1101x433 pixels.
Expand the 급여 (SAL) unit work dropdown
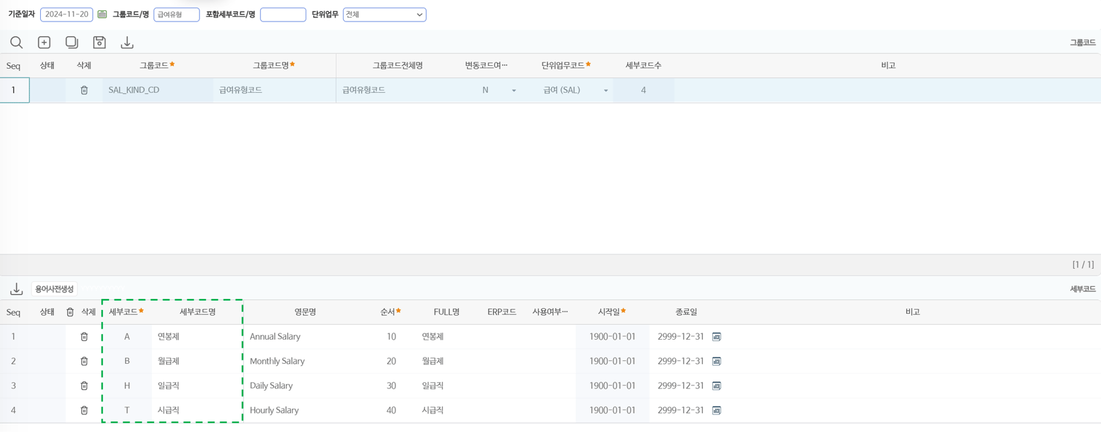coord(606,90)
